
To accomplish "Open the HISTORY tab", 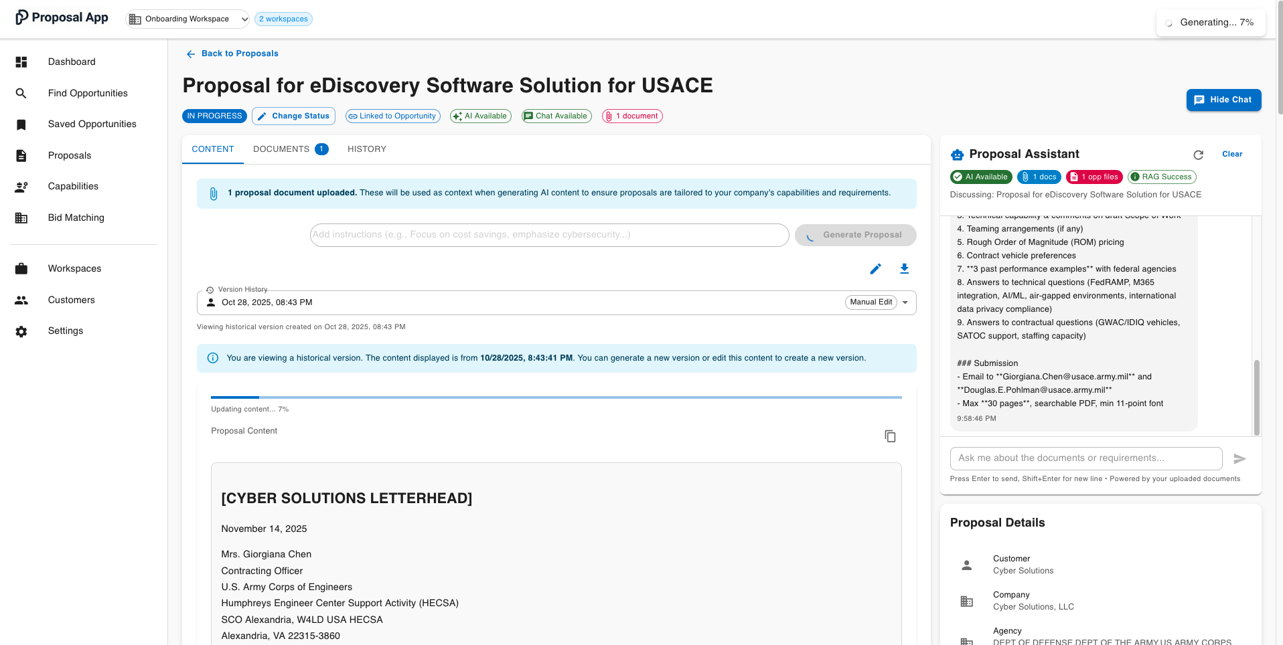I will [x=367, y=149].
